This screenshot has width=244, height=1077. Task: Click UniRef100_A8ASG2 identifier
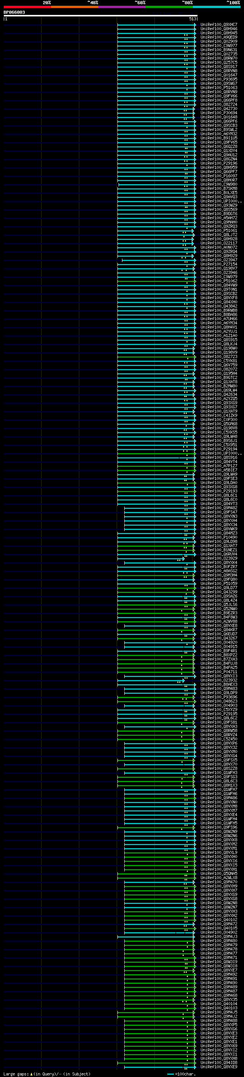219,571
